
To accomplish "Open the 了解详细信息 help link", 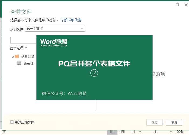I will click(71, 20).
